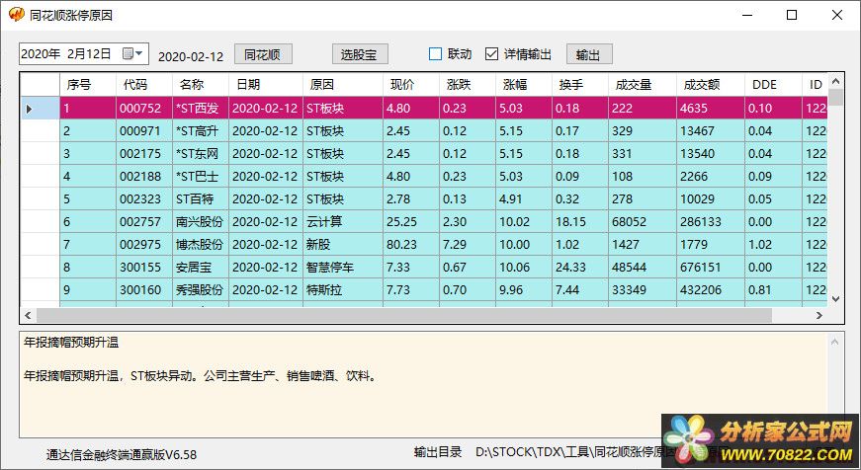The width and height of the screenshot is (861, 470).
Task: Click the 南兴股份 name cell
Action: point(201,221)
